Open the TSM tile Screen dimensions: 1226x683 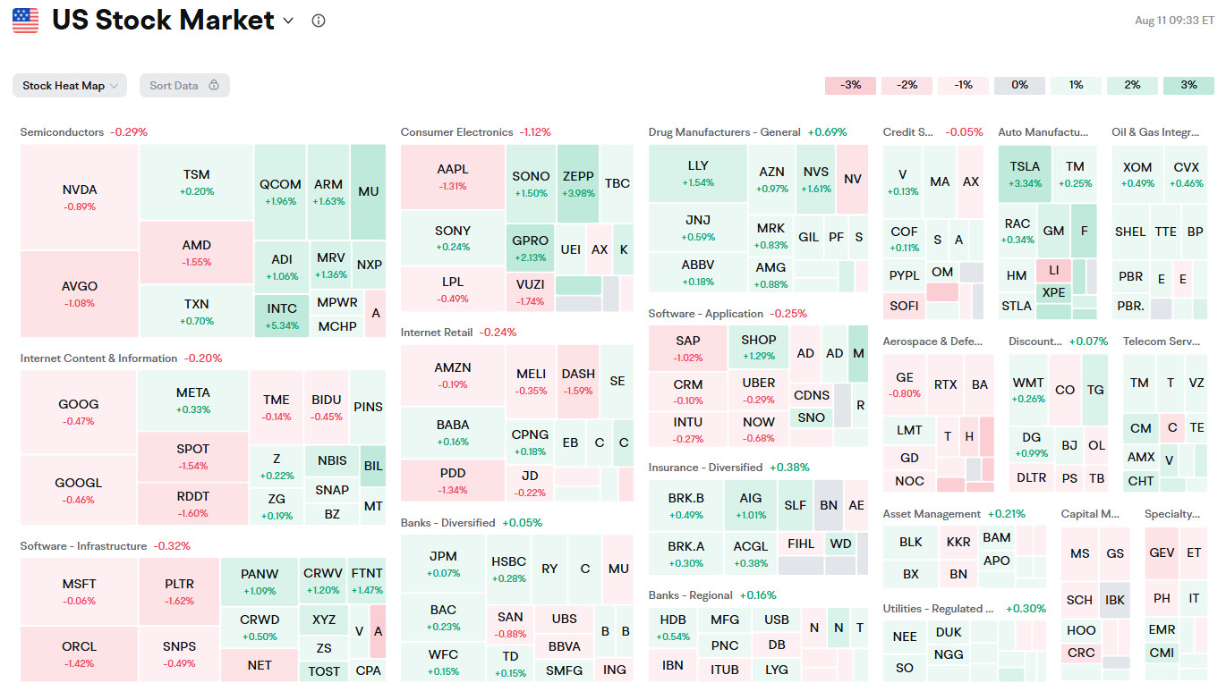point(197,182)
